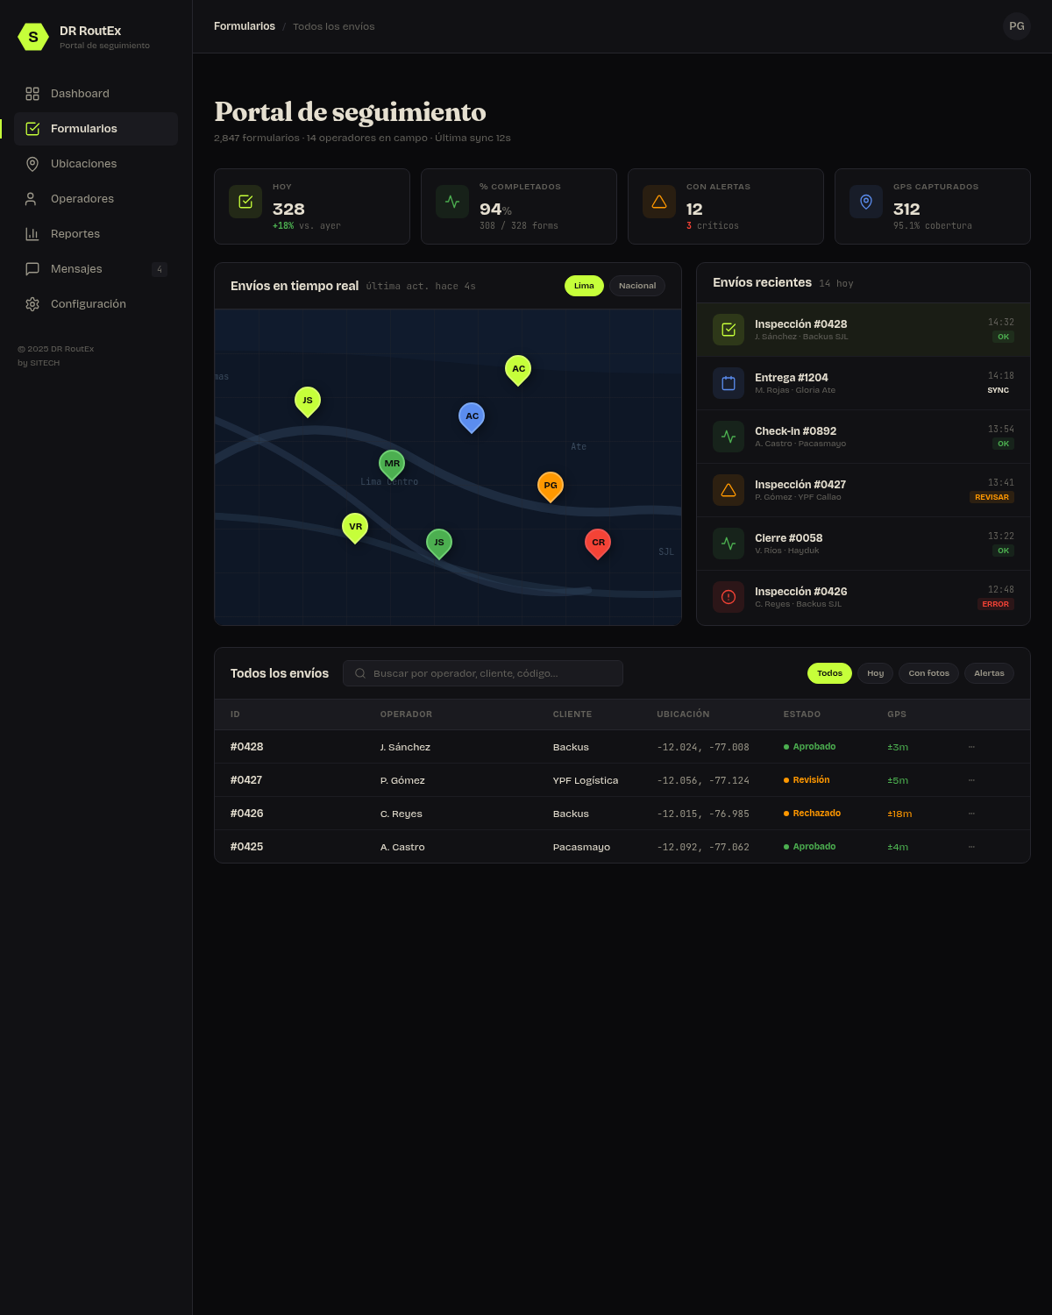Viewport: 1052px width, 1315px height.
Task: Select the Todos filter chip
Action: 829,673
